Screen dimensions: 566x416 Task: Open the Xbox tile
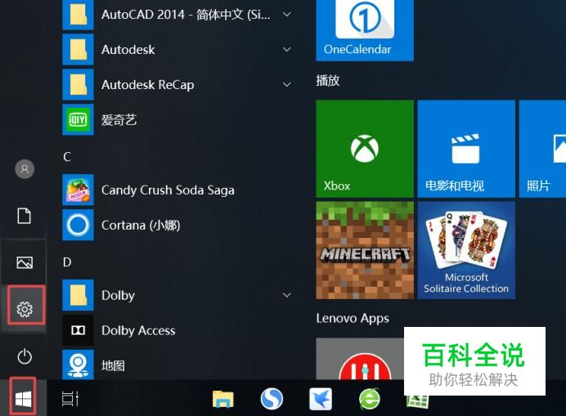point(365,149)
